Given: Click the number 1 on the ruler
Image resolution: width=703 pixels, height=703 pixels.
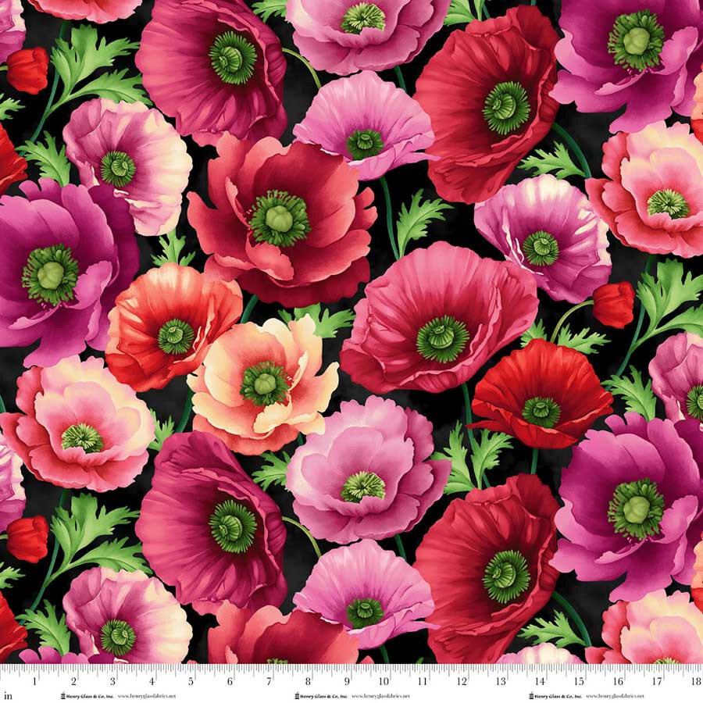Looking at the screenshot, I should click(x=34, y=682).
